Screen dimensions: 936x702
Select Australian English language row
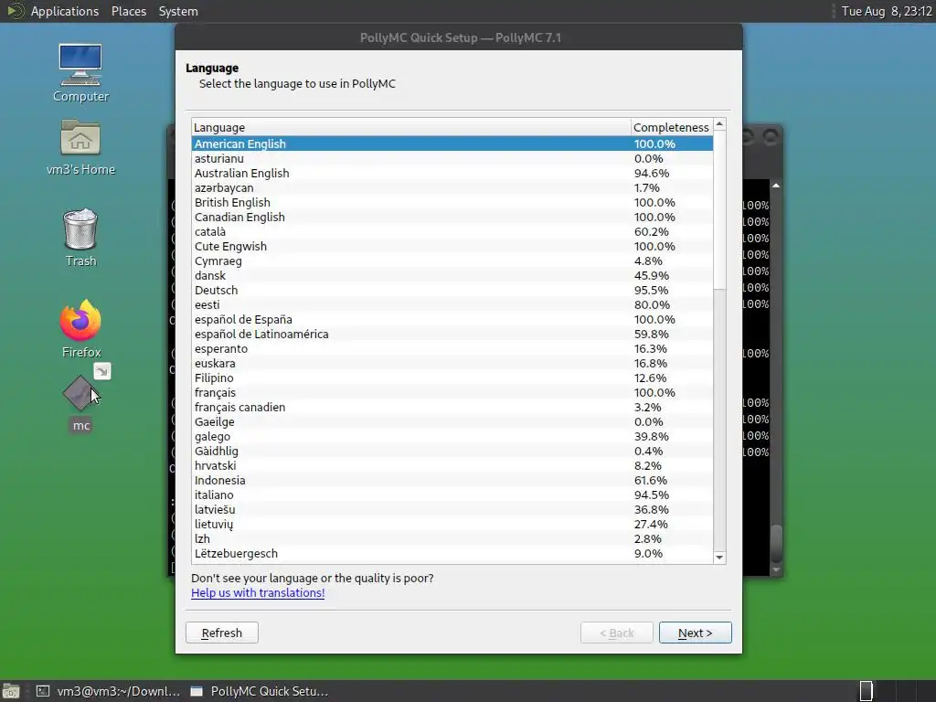pos(452,173)
